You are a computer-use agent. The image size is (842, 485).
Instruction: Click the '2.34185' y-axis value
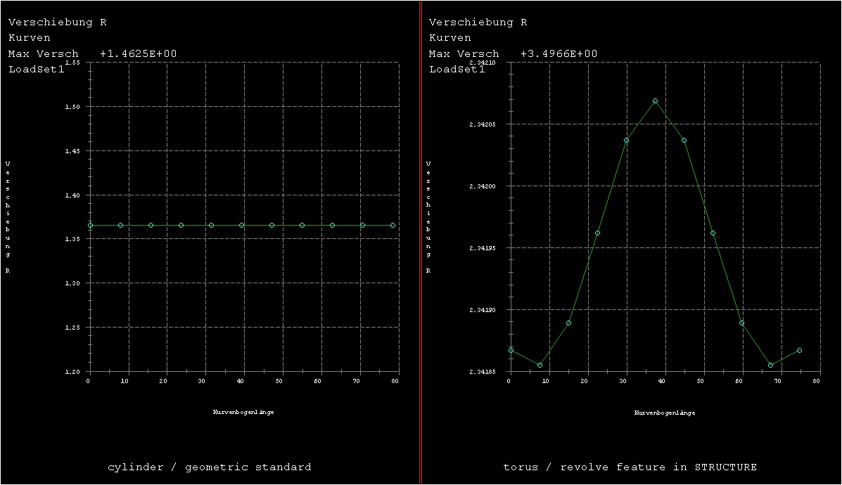(483, 372)
